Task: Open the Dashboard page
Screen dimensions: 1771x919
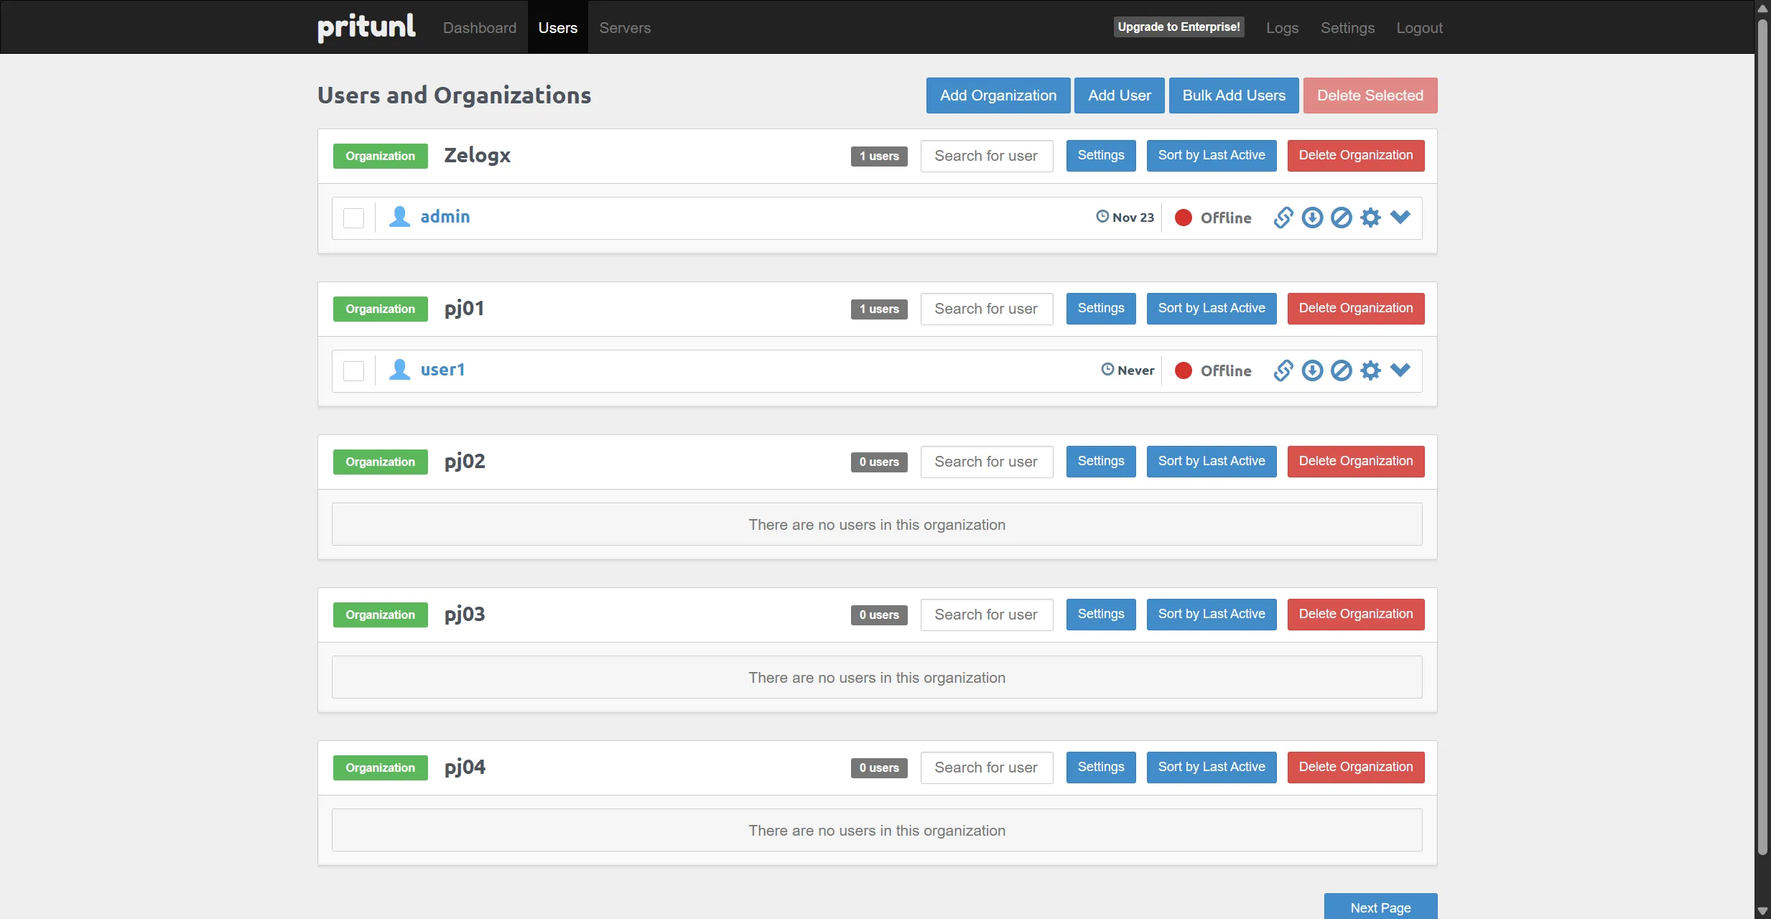Action: 479,27
